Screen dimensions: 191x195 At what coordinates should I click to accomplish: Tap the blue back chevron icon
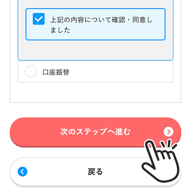click(x=23, y=172)
